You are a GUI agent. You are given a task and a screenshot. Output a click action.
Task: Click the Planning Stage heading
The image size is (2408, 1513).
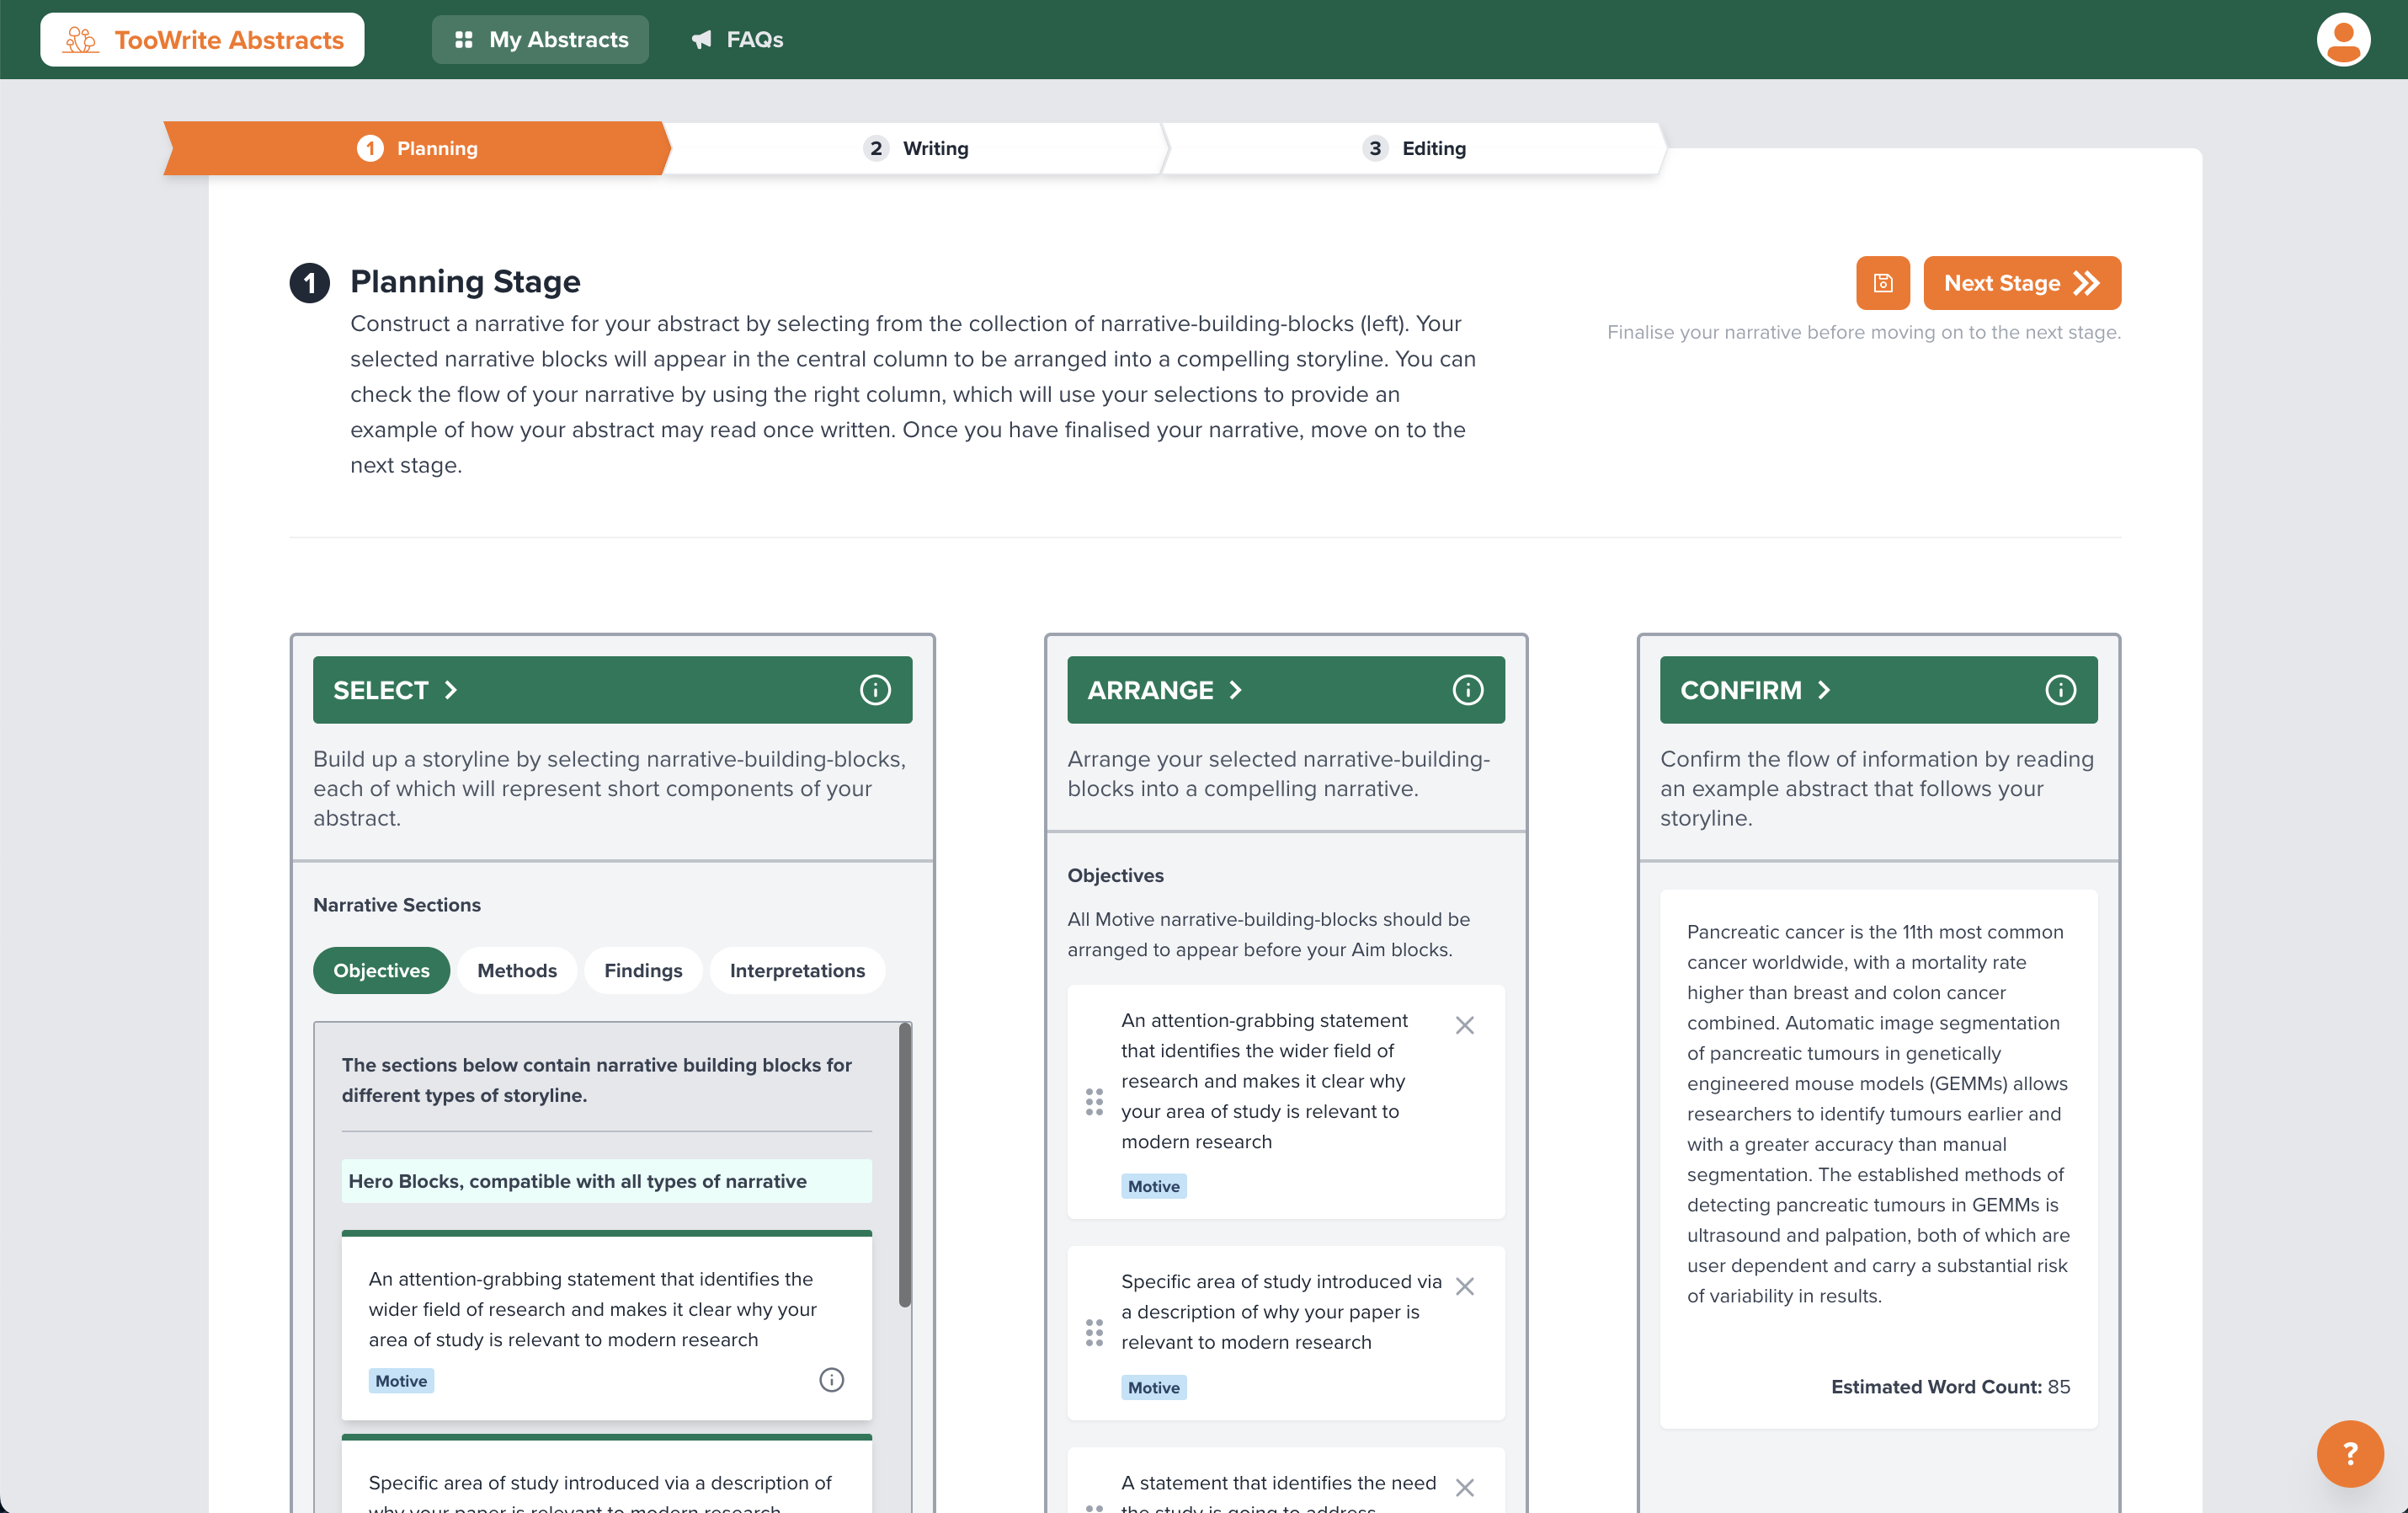point(465,282)
